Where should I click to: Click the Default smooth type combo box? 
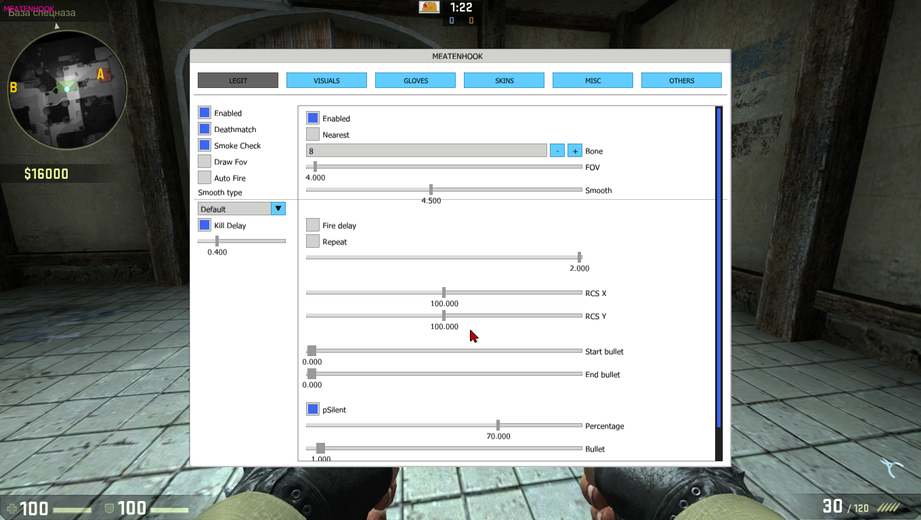242,209
